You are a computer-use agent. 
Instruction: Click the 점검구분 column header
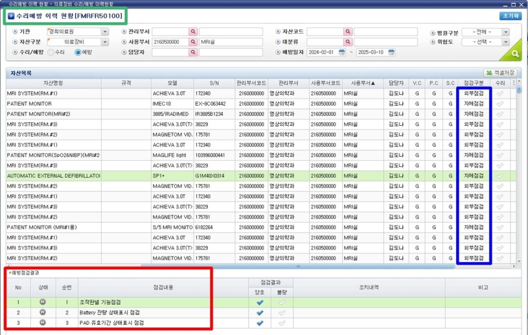473,83
